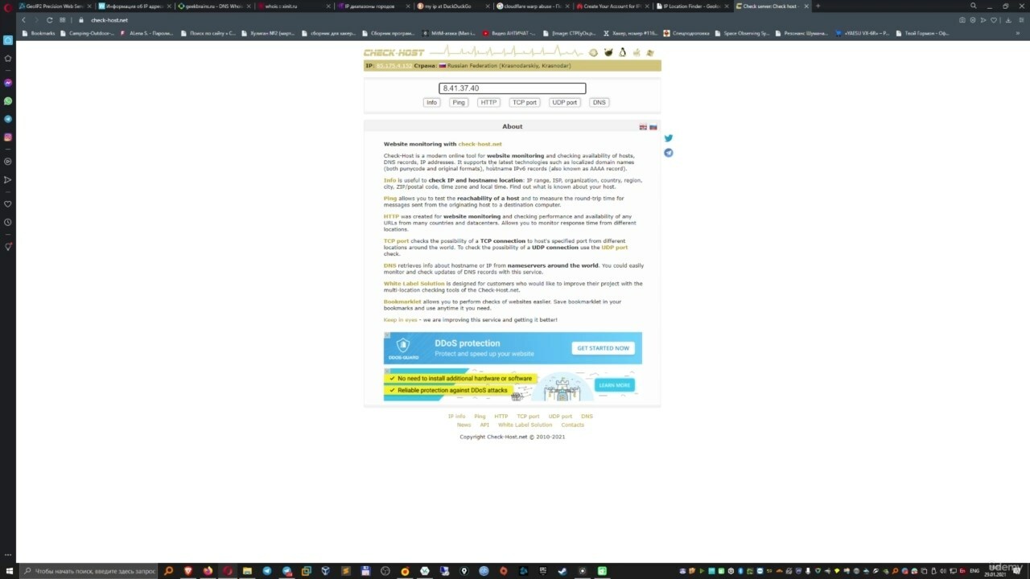
Task: Open the Camping-Outdoor bookmark
Action: point(87,33)
